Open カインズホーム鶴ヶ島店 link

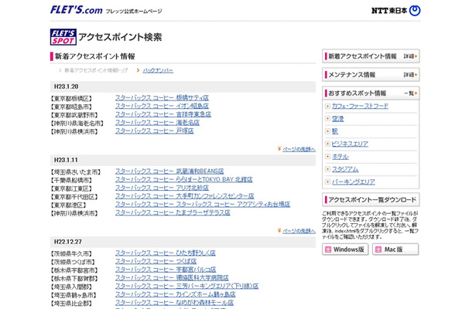pos(176,294)
